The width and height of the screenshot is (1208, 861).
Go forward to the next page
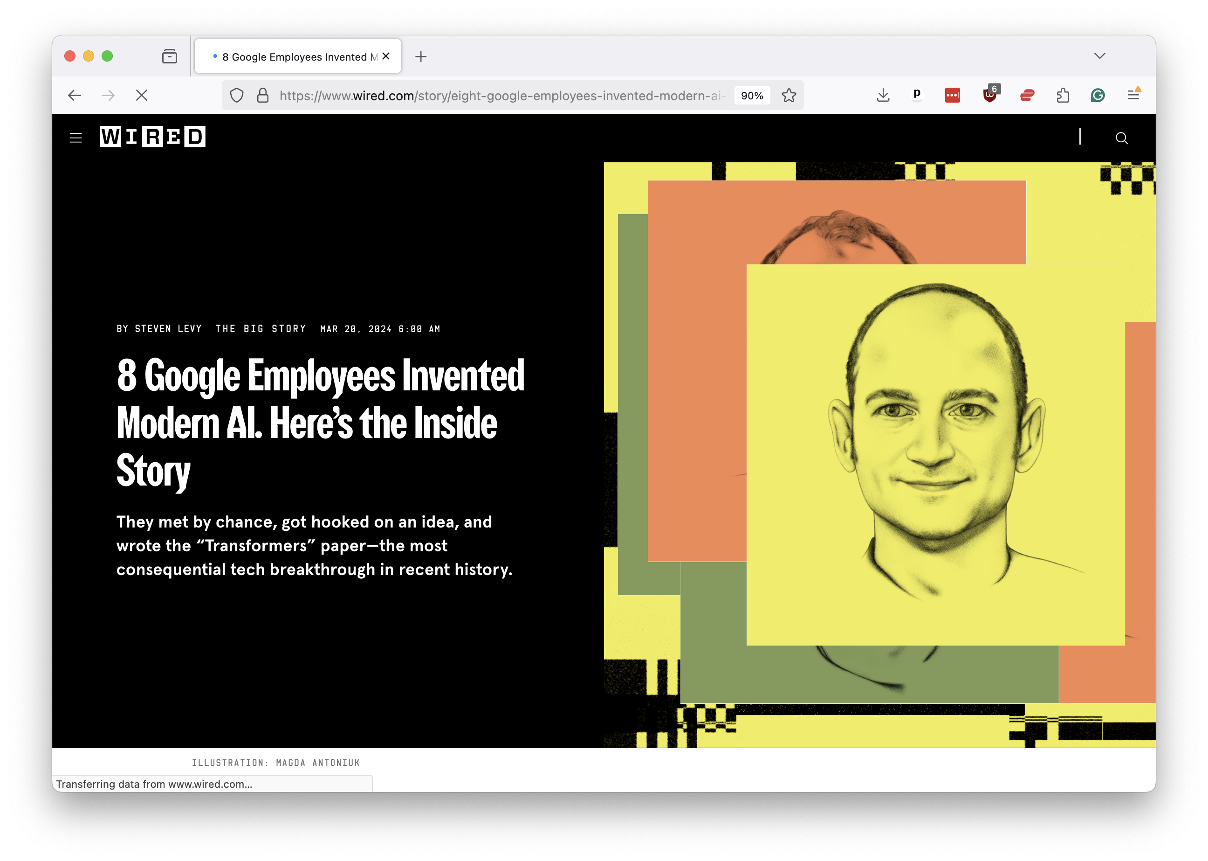pyautogui.click(x=108, y=96)
